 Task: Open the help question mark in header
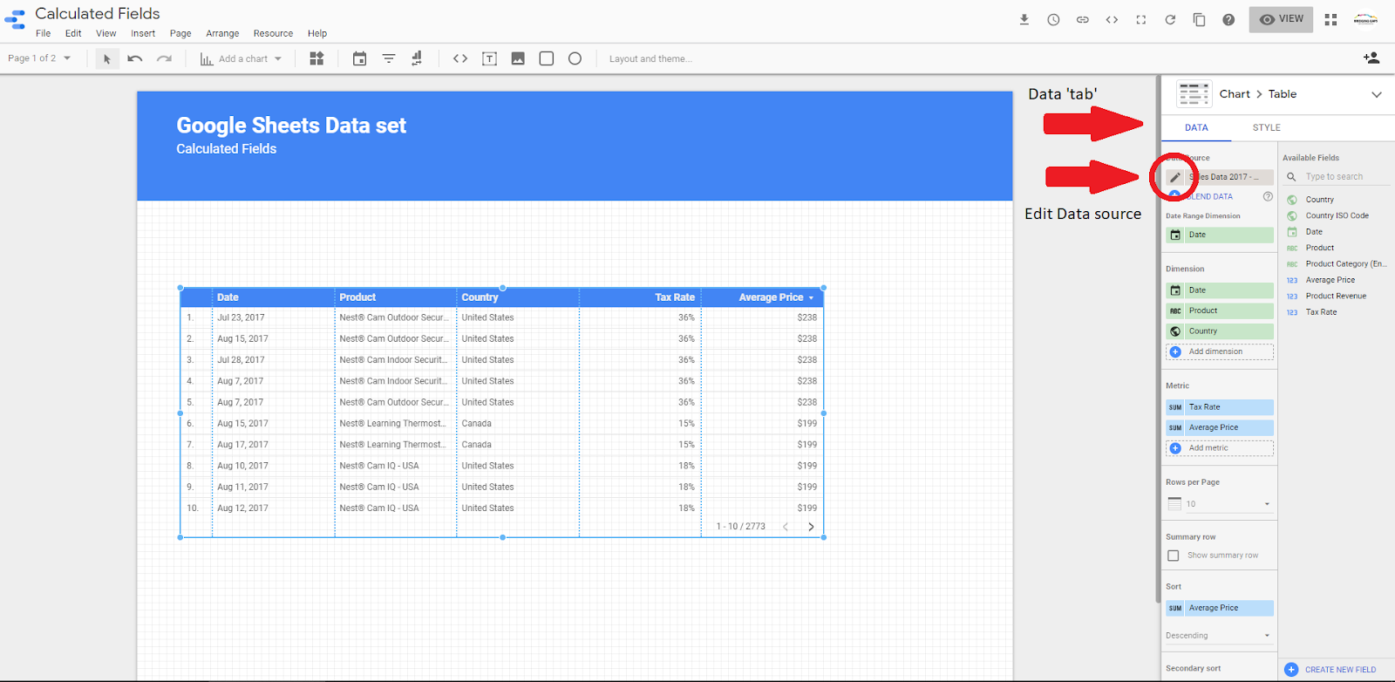(1228, 19)
